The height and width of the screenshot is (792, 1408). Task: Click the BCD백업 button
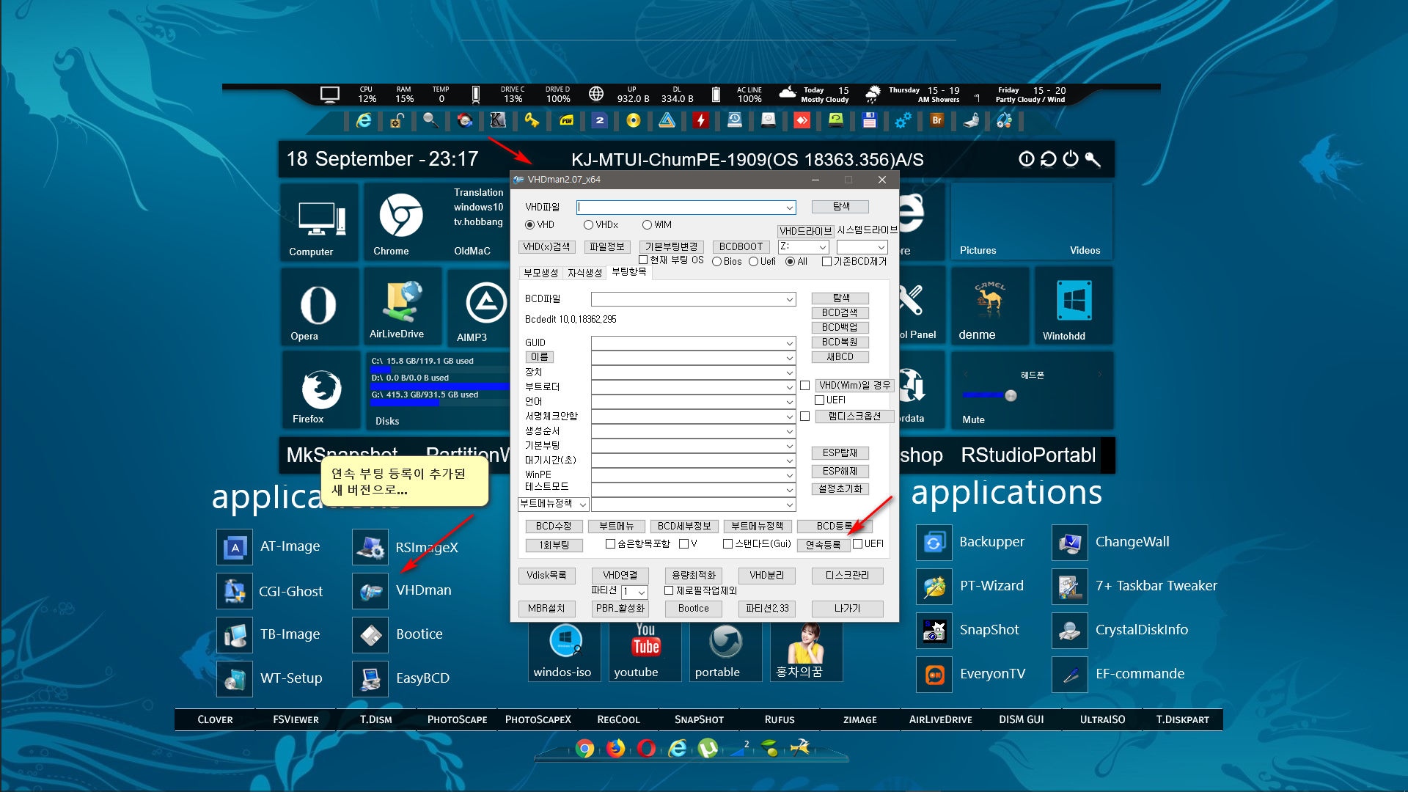click(840, 328)
